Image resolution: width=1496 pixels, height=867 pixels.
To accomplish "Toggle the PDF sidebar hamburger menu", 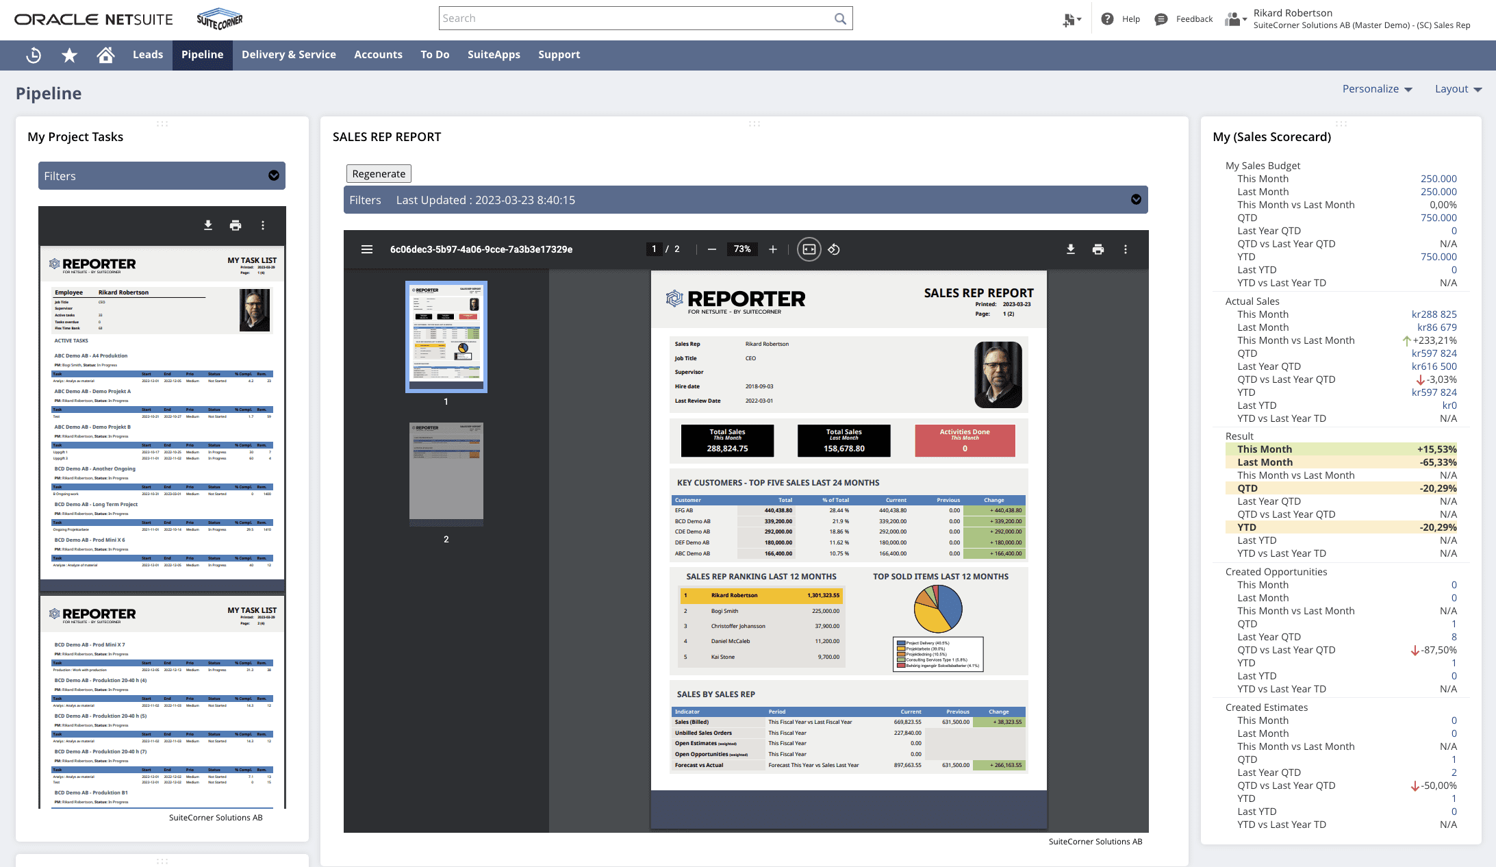I will point(367,249).
